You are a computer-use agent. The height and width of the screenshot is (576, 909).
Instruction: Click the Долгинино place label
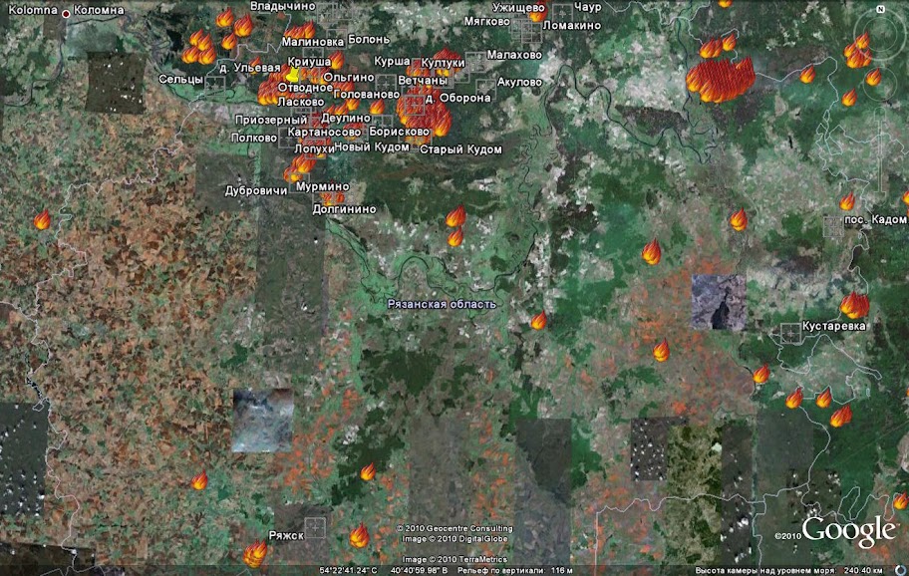click(x=344, y=209)
